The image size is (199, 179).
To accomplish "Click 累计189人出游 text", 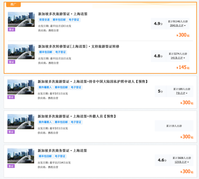I will (x=182, y=89).
